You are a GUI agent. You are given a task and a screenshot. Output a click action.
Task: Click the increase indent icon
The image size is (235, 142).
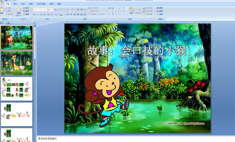point(81,9)
